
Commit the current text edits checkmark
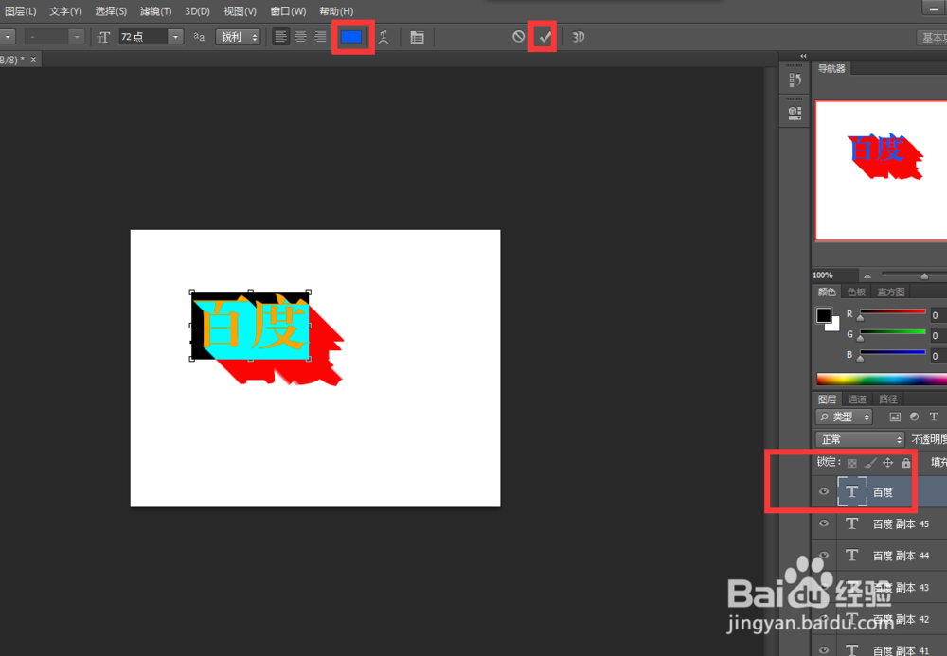tap(545, 37)
